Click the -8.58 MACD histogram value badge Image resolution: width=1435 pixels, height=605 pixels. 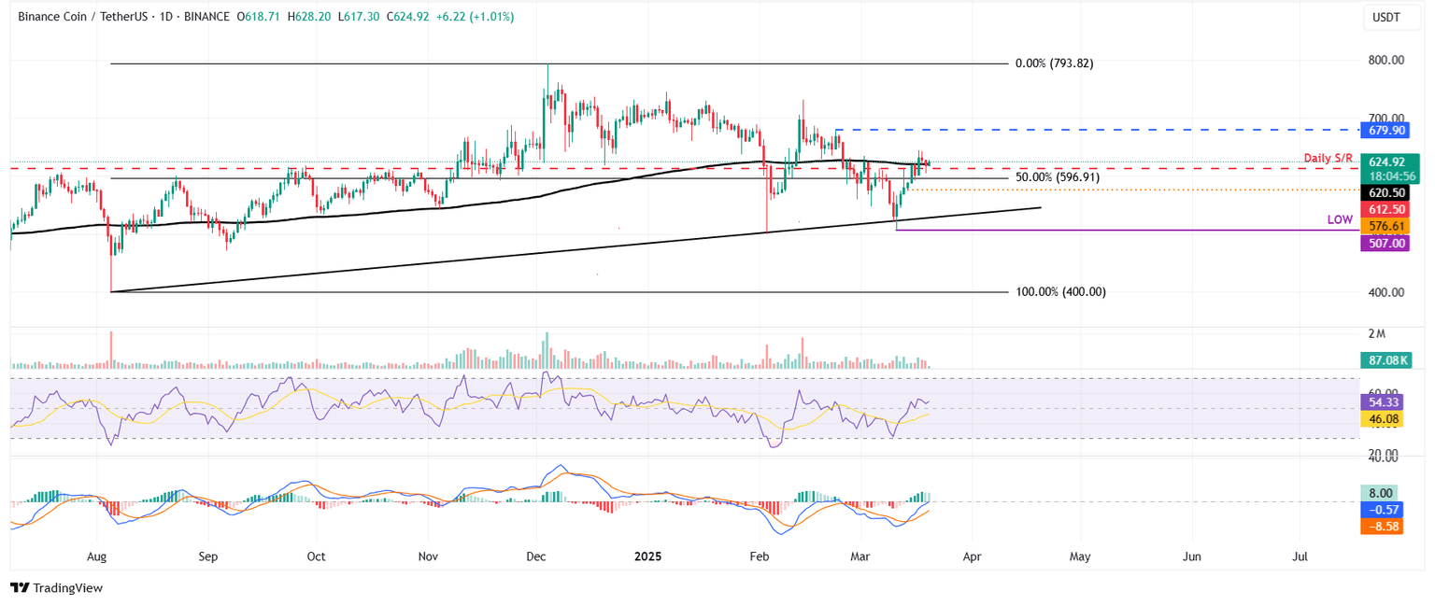1384,526
